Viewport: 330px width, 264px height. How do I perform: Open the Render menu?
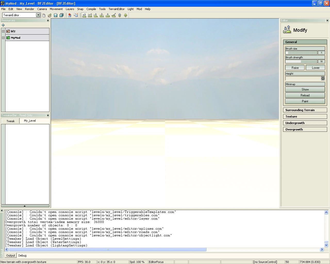[x=29, y=9]
